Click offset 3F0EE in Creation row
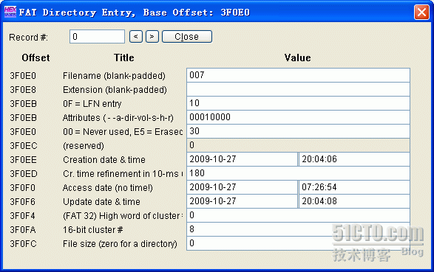Viewport: 434px width, 272px height. [x=23, y=160]
